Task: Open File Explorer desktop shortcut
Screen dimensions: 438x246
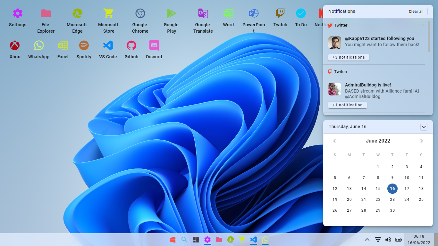Action: tap(46, 21)
